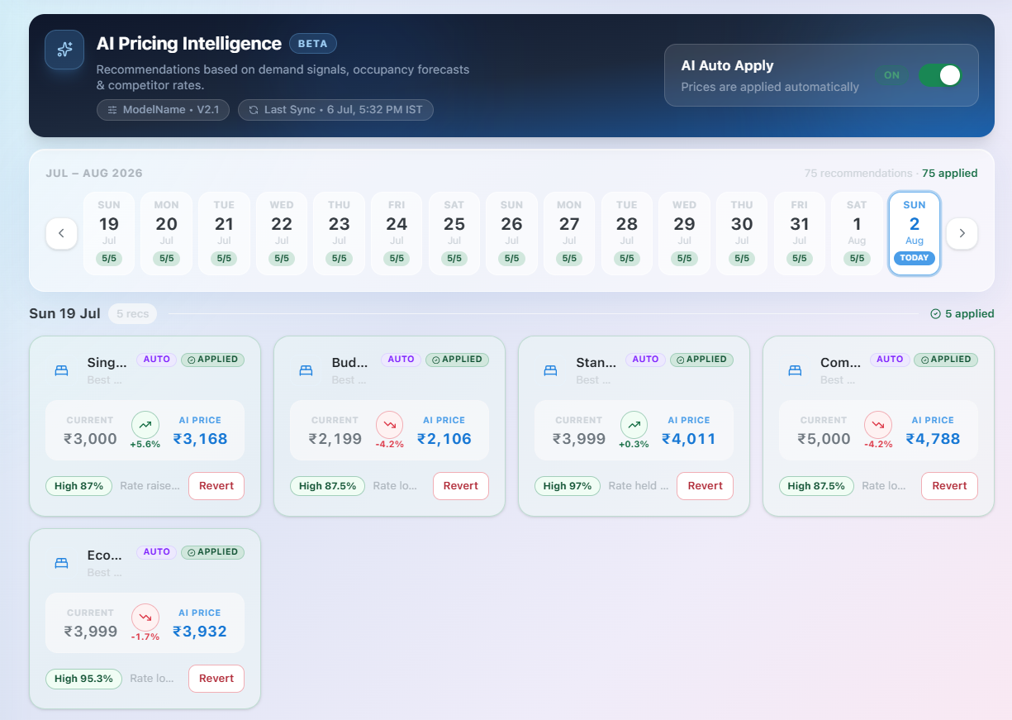Click 'Rate held ...' reason text

point(639,486)
